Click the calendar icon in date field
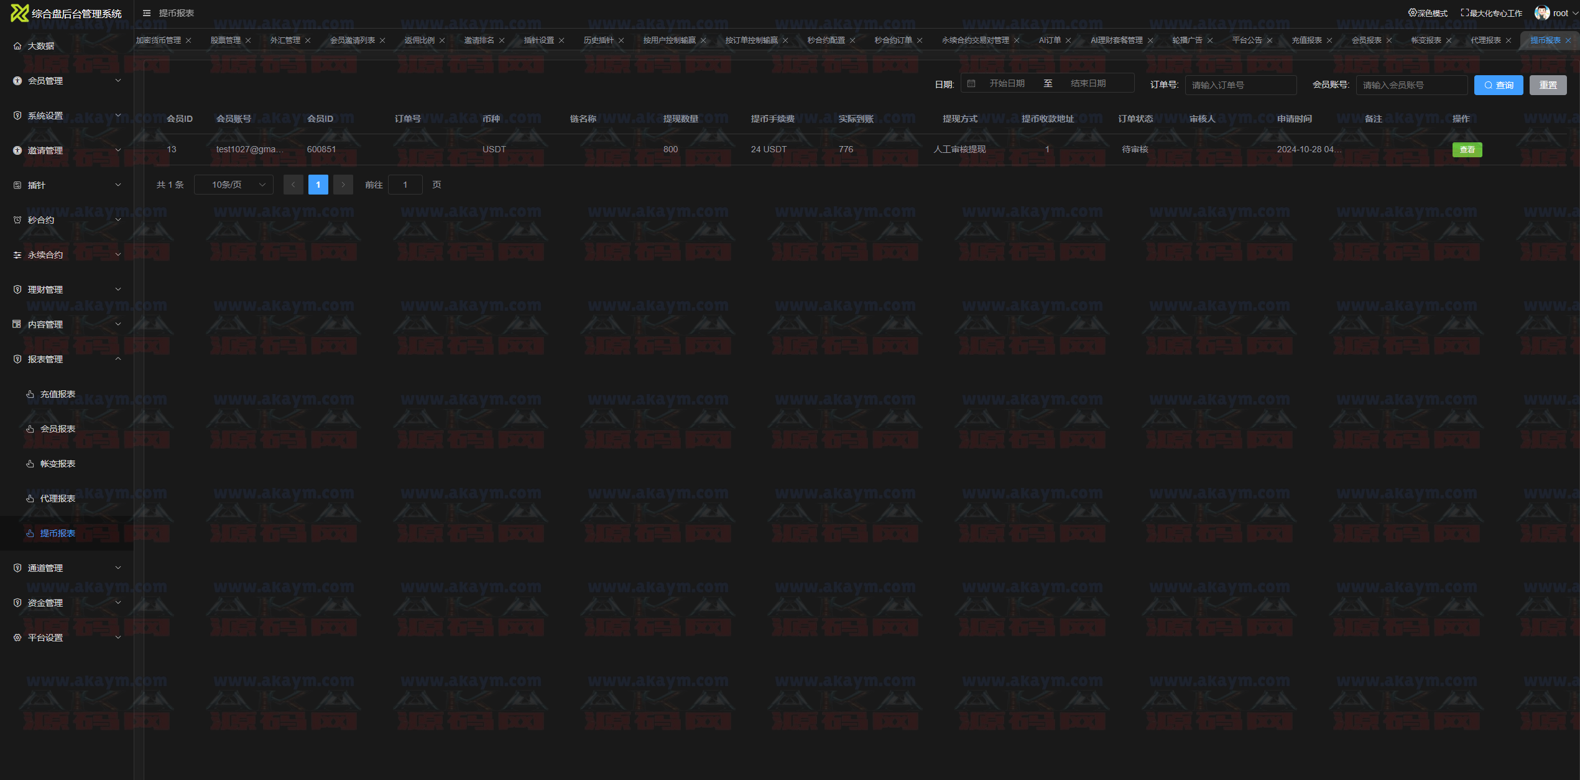1580x780 pixels. click(971, 83)
